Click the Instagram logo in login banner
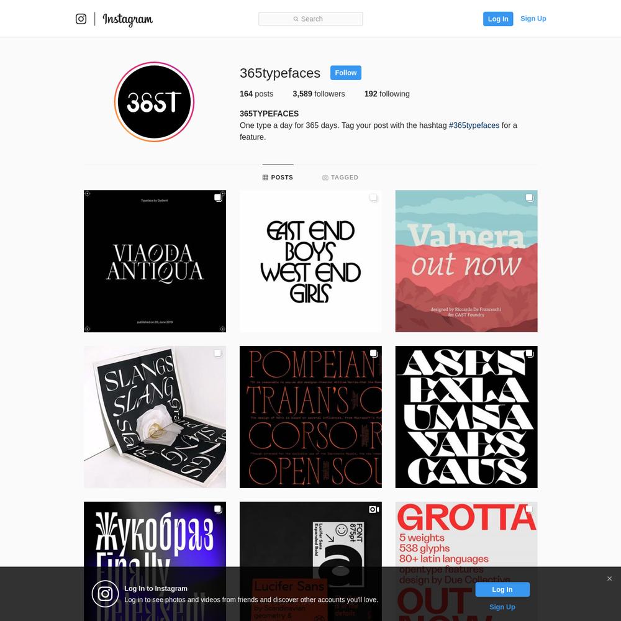 [105, 594]
